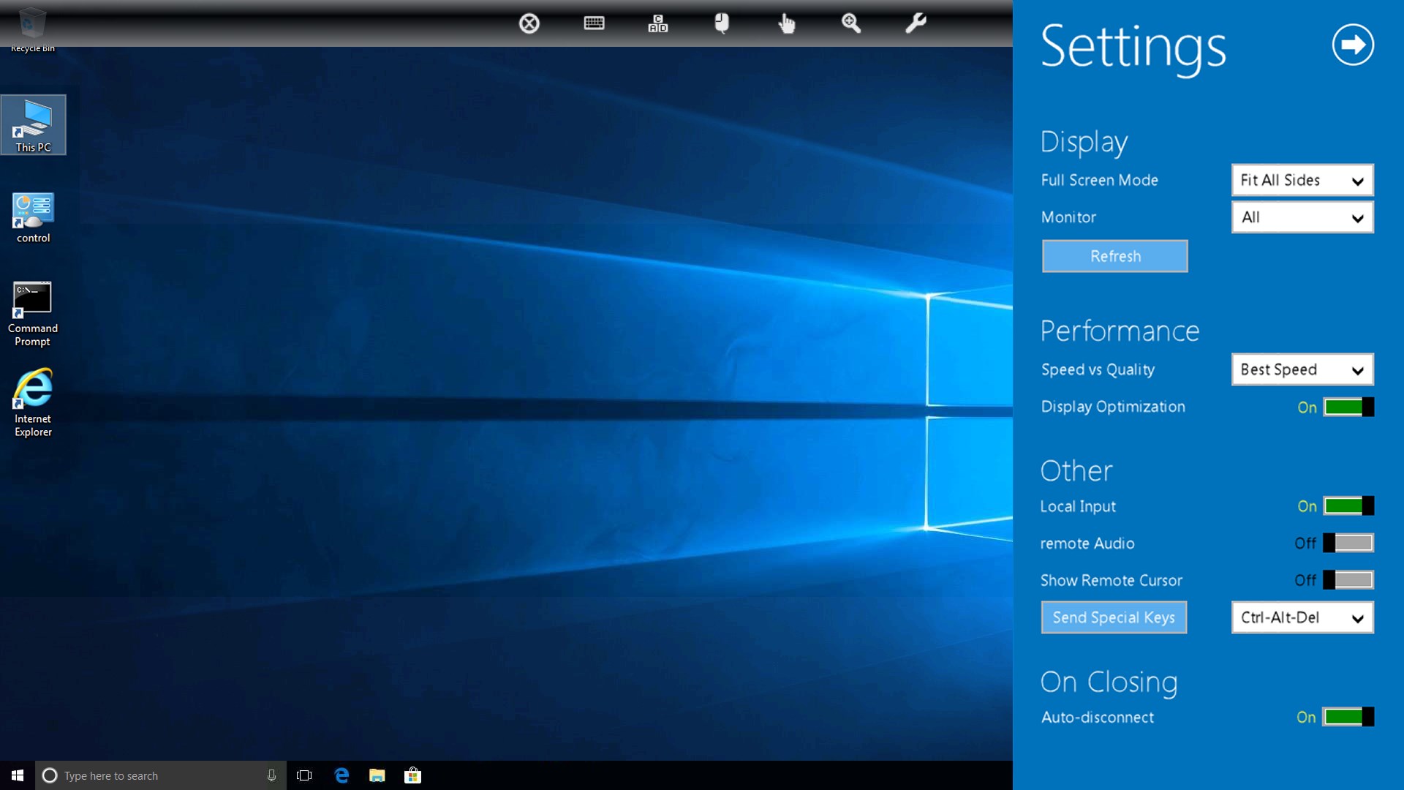The image size is (1404, 790).
Task: Open the Full Screen Mode dropdown
Action: tap(1302, 180)
